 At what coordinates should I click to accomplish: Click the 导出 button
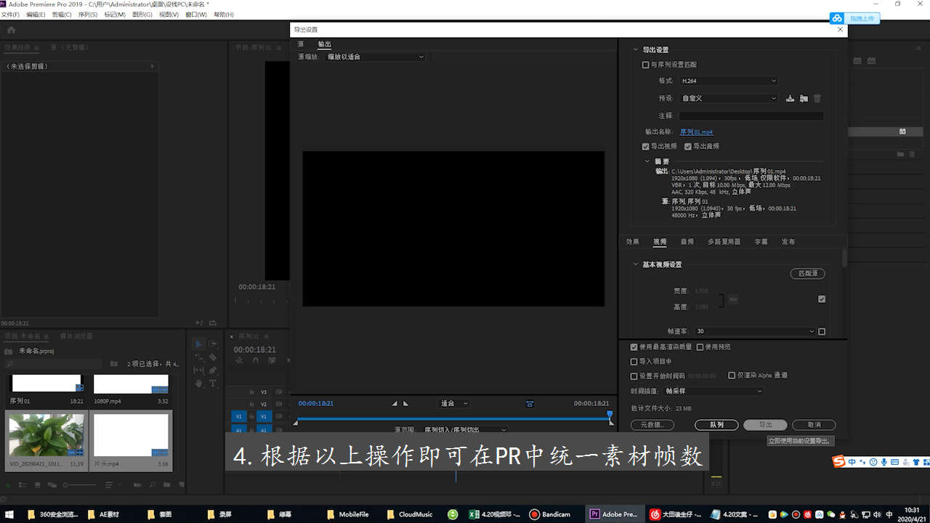[x=765, y=425]
